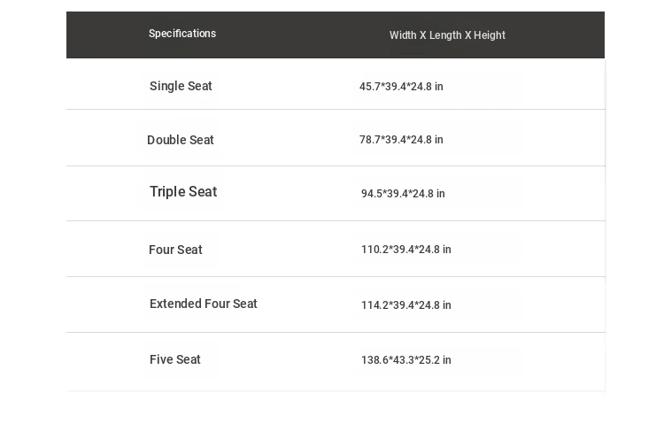664x439 pixels.
Task: Select the Double Seat row label
Action: pos(181,140)
